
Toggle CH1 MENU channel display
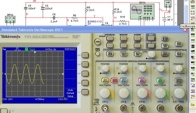[105, 80]
